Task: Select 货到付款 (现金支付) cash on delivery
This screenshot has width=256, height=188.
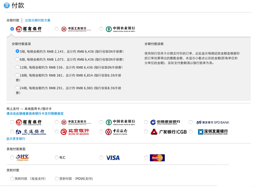Action: pos(12,179)
